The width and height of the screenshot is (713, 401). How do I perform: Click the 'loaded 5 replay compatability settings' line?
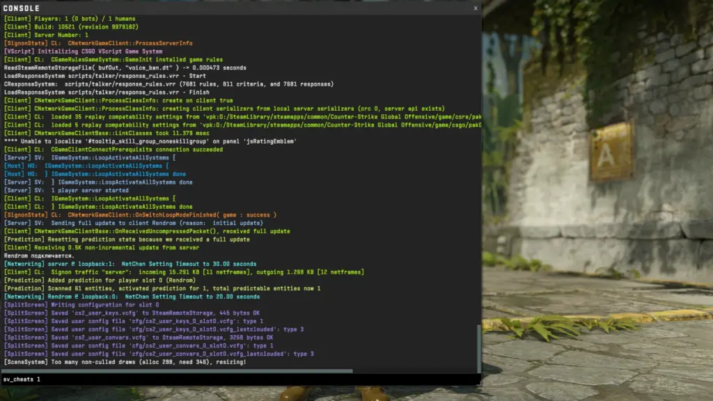(x=242, y=125)
